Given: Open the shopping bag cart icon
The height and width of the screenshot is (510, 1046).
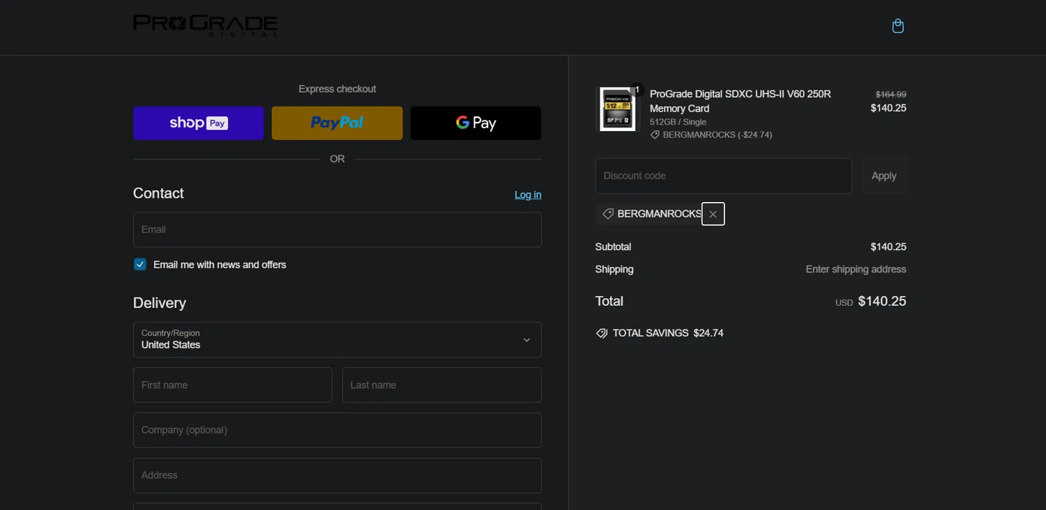Looking at the screenshot, I should (898, 26).
